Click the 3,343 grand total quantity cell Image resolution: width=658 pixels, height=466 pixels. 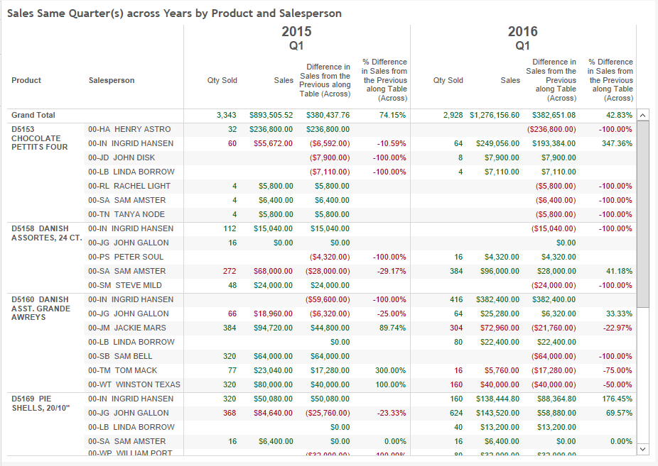[227, 115]
